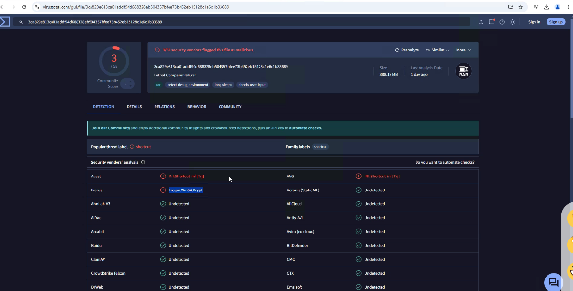Screen dimensions: 573x291
Task: Click the Reanalyze button
Action: (x=407, y=50)
